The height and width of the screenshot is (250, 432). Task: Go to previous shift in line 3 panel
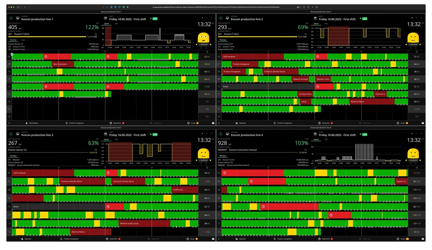[202, 133]
